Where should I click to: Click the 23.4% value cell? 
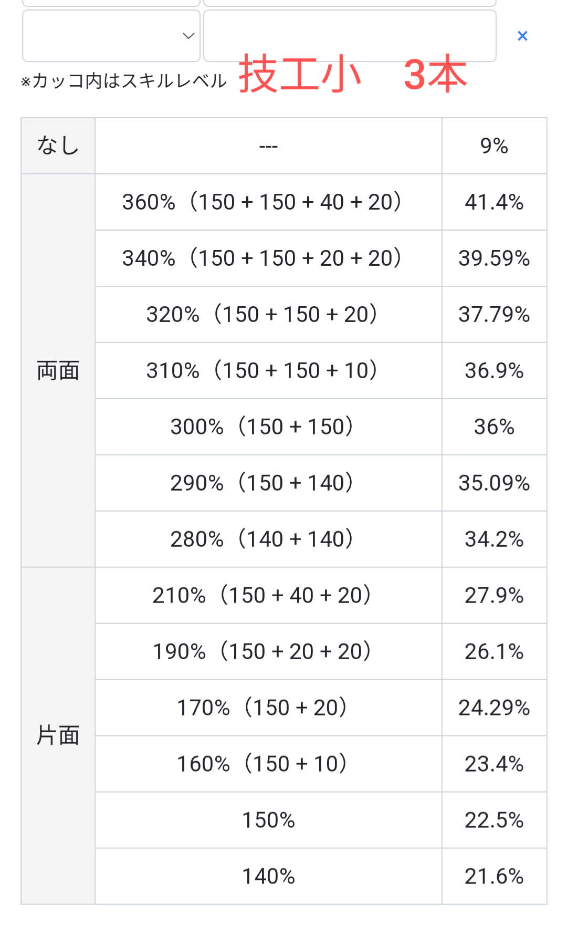pos(494,764)
